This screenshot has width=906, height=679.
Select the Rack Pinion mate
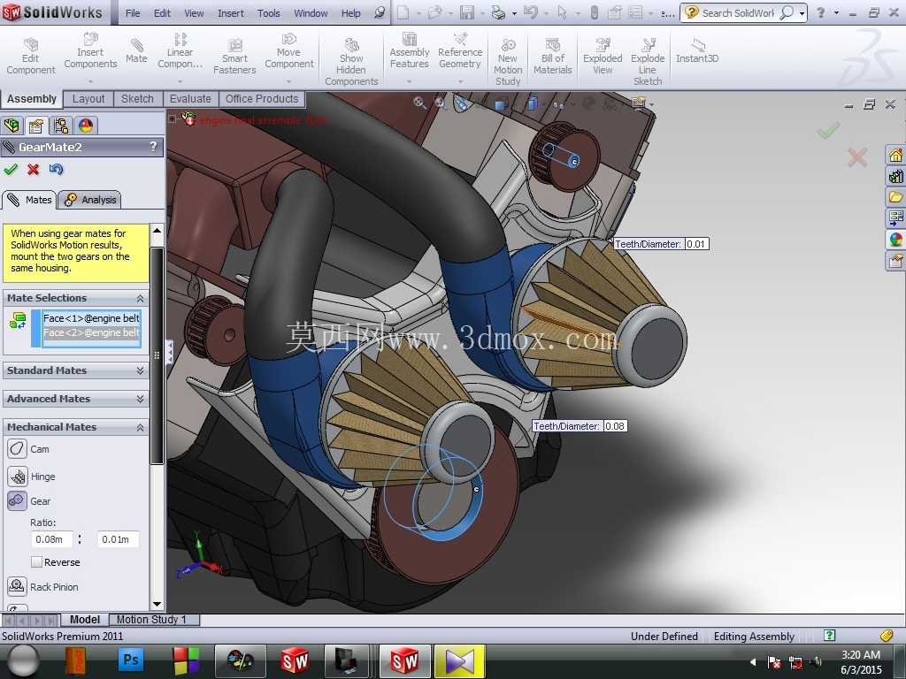[x=18, y=587]
